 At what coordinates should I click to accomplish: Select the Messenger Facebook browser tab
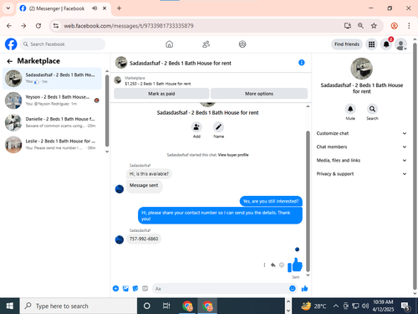pos(64,8)
